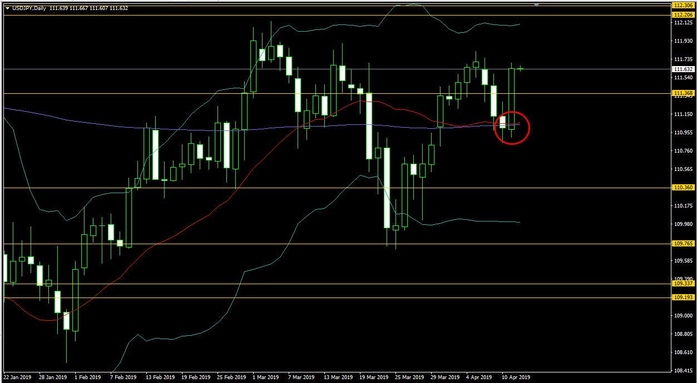Click the 25 Feb 2019 date label
This screenshot has height=383, width=697.
pyautogui.click(x=231, y=377)
